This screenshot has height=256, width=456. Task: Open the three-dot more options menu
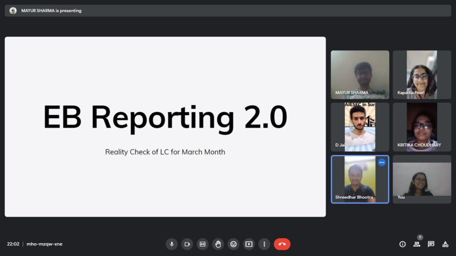pyautogui.click(x=265, y=244)
